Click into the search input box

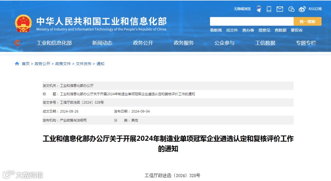pyautogui.click(x=252, y=21)
